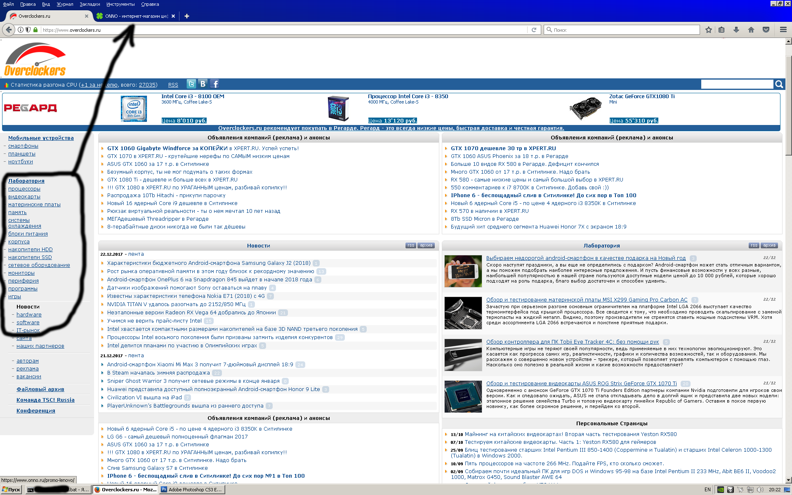Open the Новости архив button
This screenshot has height=495, width=792.
click(426, 245)
